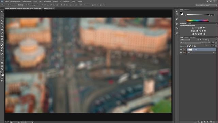Viewport: 218px width, 123px height.
Task: Select the History Brush tool
Action: coord(2,39)
